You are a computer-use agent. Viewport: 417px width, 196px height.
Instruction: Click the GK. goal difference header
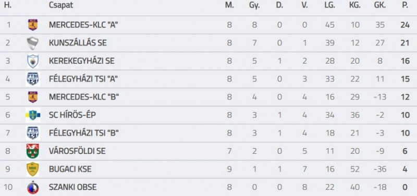[380, 5]
